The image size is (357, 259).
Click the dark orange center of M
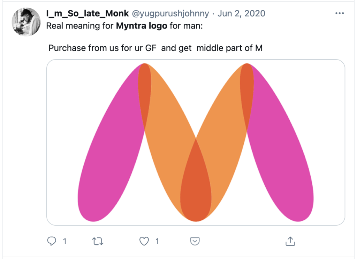[x=196, y=184]
